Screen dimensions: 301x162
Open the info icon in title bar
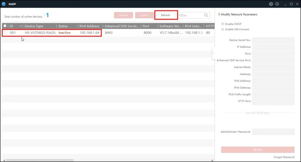pyautogui.click(x=277, y=4)
